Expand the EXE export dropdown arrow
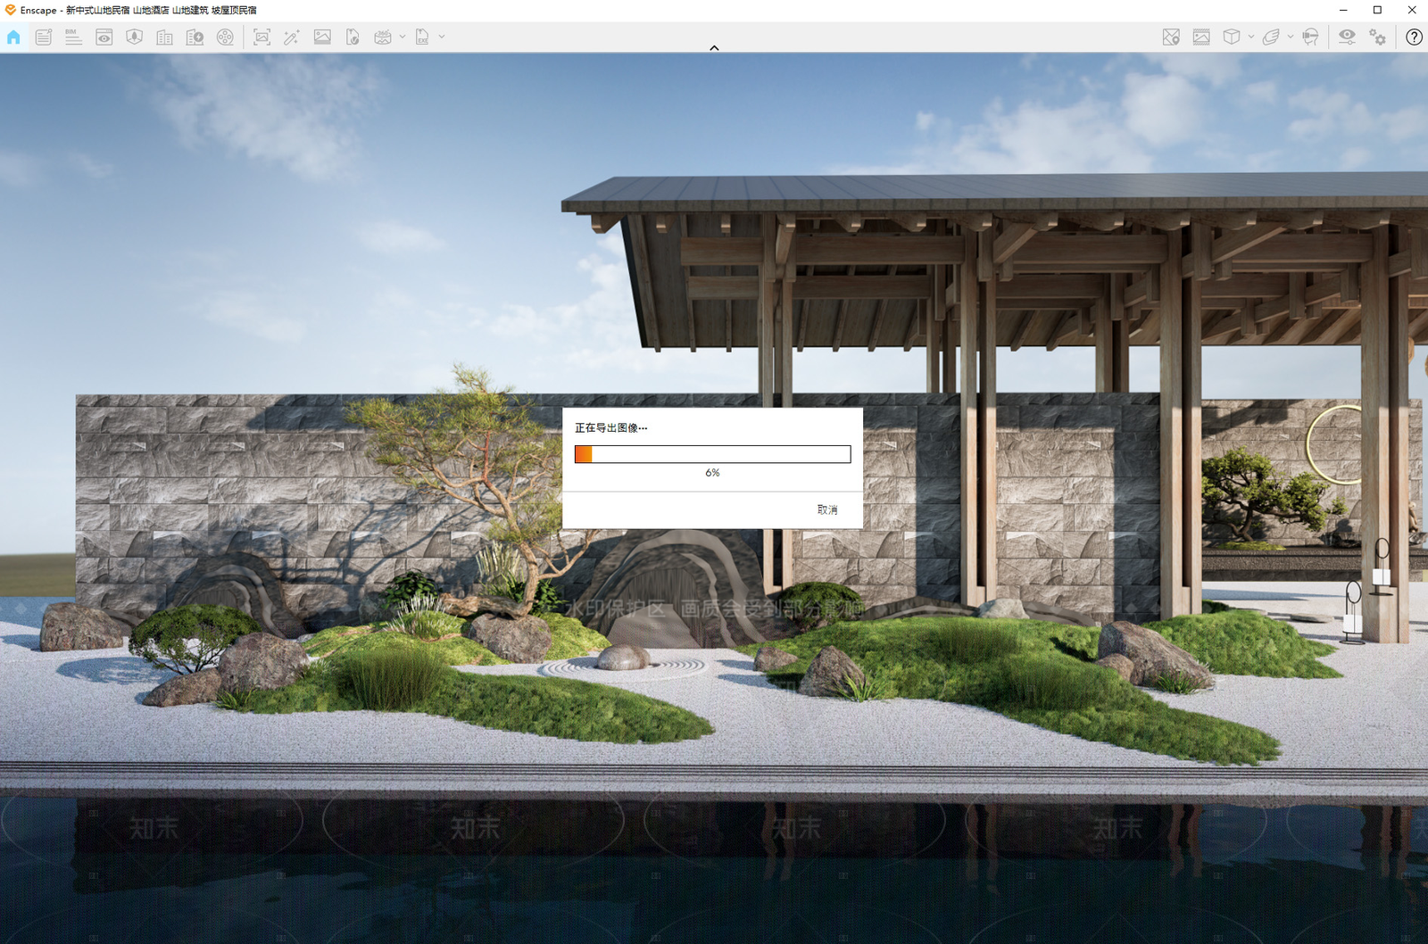Image resolution: width=1428 pixels, height=944 pixels. coord(442,37)
